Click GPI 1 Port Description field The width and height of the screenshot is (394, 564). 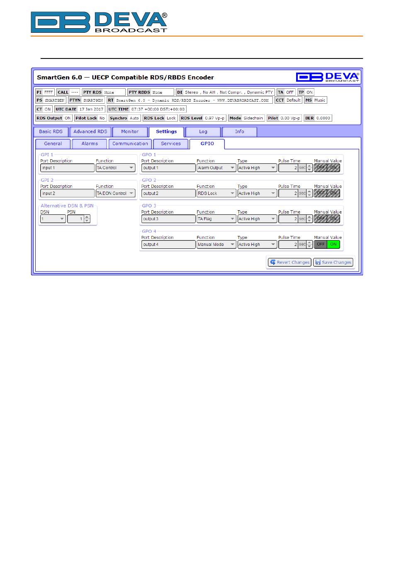tap(67, 168)
